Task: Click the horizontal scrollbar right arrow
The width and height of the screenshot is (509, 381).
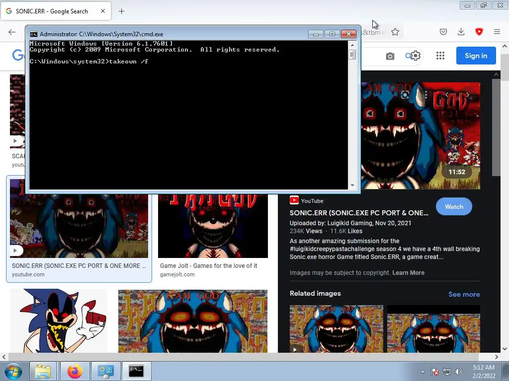Action: point(497,357)
